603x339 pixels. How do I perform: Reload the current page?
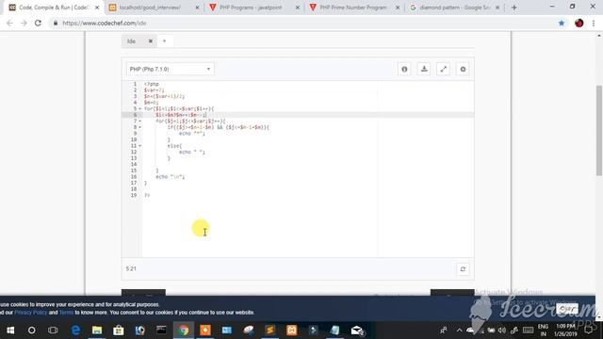[38, 23]
